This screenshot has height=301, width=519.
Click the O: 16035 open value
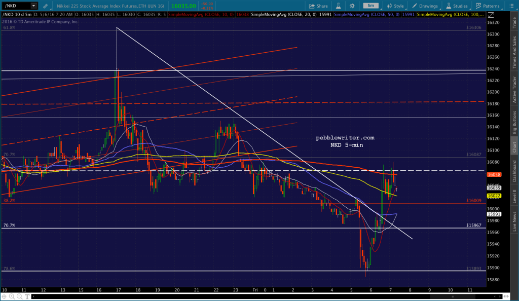[85, 15]
